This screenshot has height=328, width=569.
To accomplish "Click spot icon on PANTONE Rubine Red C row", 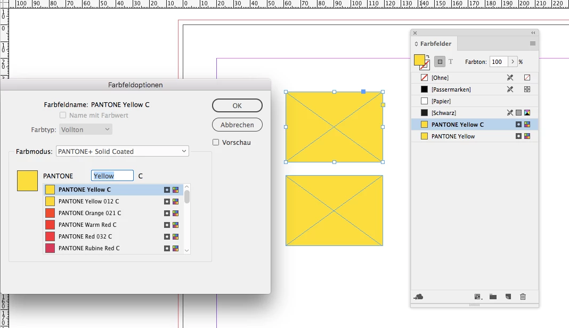I will click(x=167, y=249).
